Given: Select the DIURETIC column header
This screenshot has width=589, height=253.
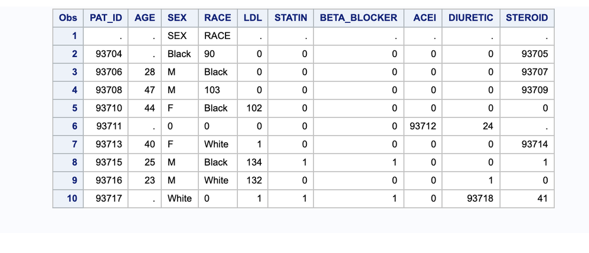Looking at the screenshot, I should coord(471,18).
